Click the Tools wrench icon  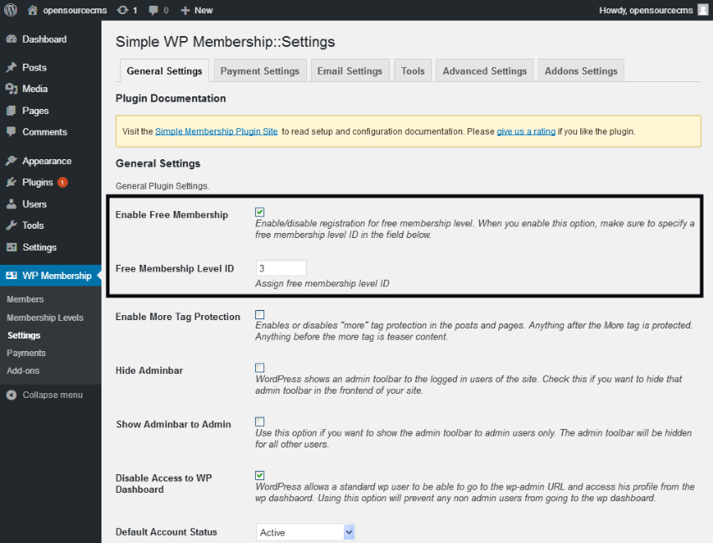tap(12, 226)
